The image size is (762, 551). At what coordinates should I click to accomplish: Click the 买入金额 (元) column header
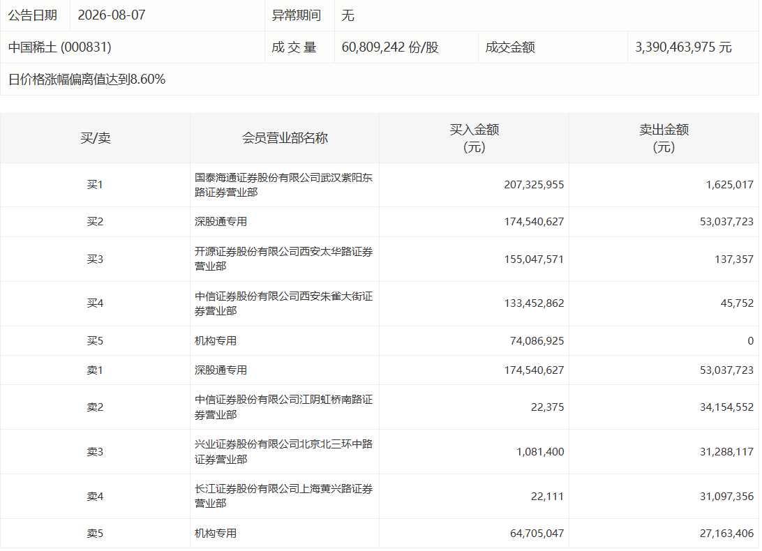475,138
